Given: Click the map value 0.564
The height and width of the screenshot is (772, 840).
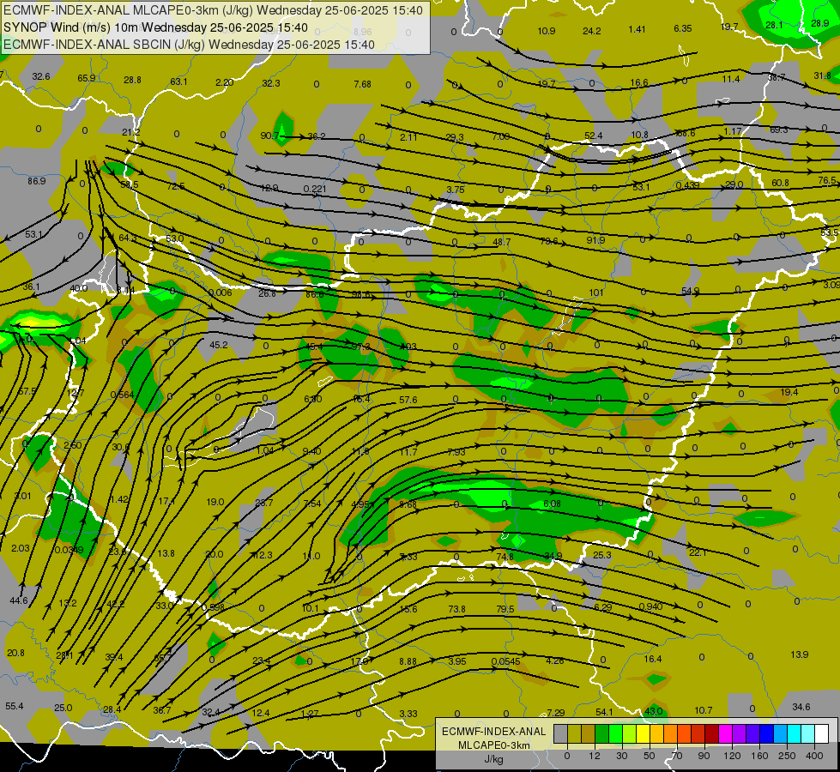Looking at the screenshot, I should coord(122,395).
